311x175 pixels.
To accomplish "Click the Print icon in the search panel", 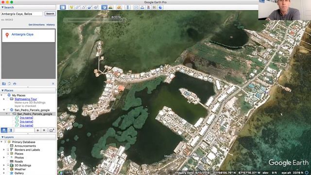I will pyautogui.click(x=15, y=84).
